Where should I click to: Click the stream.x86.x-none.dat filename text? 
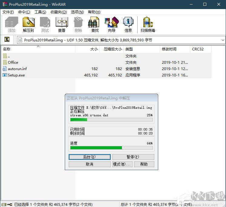89,115
